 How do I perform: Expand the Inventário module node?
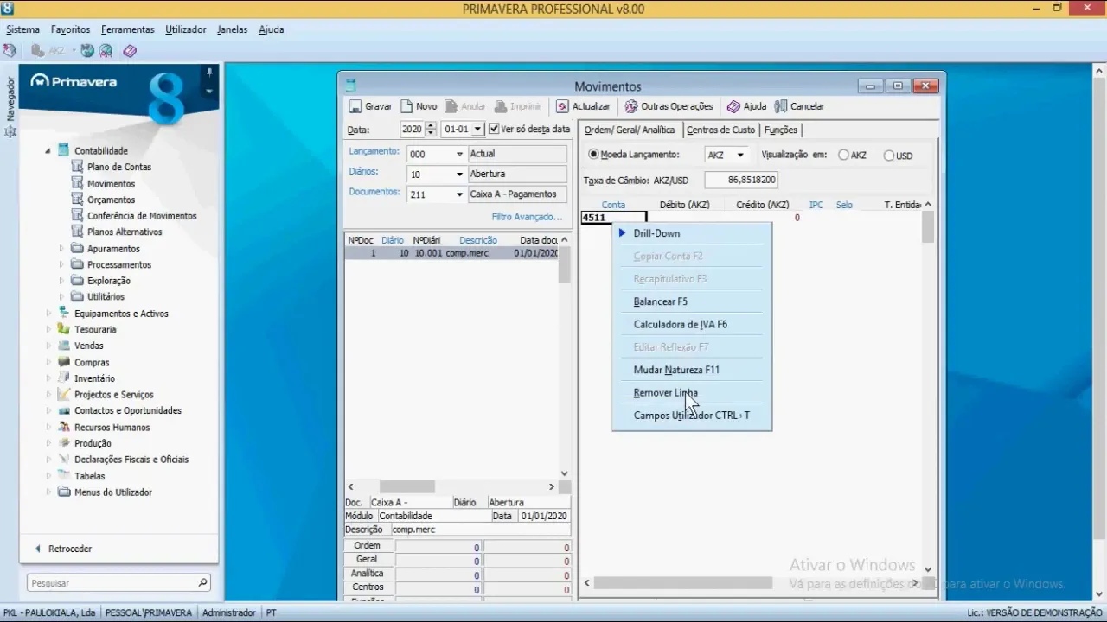48,378
